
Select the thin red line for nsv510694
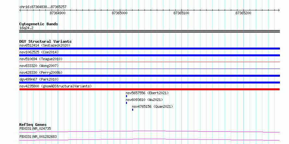click(x=149, y=62)
